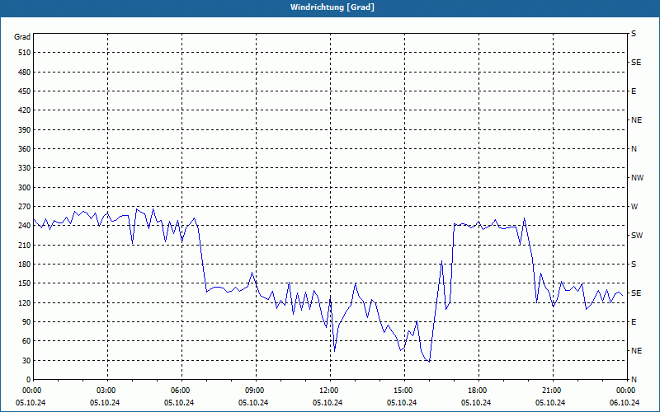Select the 240 degree axis label
The image size is (660, 412).
(25, 226)
